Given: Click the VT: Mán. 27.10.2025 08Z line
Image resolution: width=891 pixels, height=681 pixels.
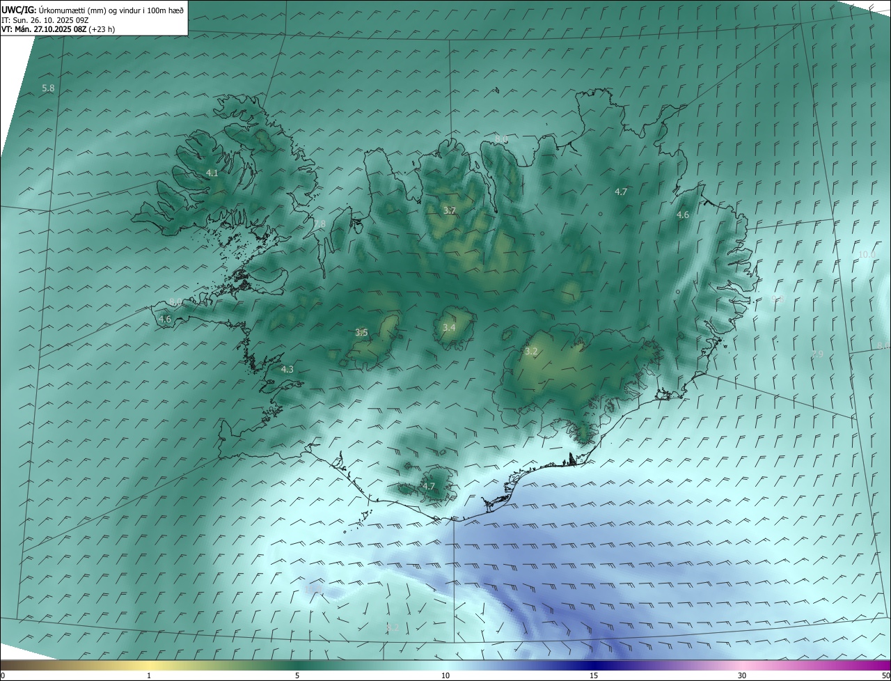Looking at the screenshot, I should (x=43, y=30).
